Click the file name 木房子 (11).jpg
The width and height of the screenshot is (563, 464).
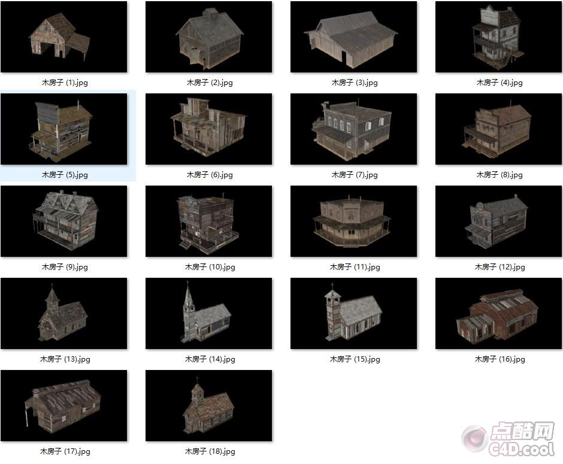click(x=355, y=267)
